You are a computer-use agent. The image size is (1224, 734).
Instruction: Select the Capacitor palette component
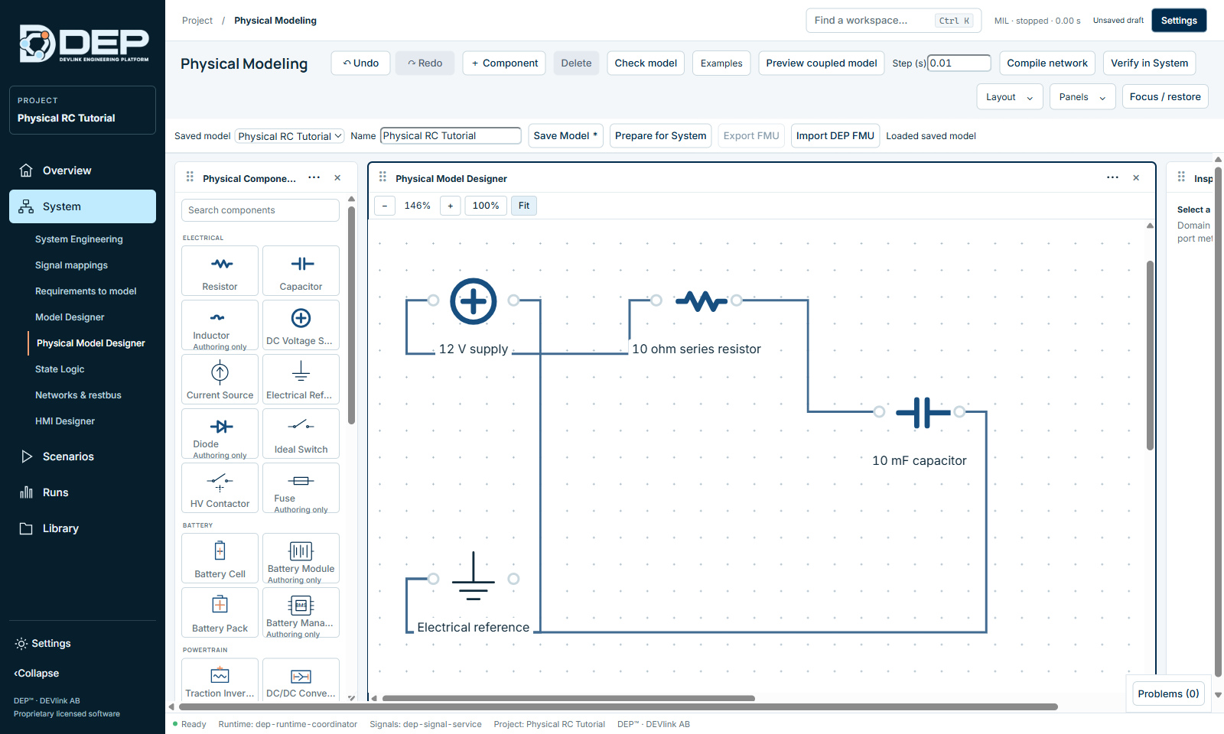pos(301,271)
